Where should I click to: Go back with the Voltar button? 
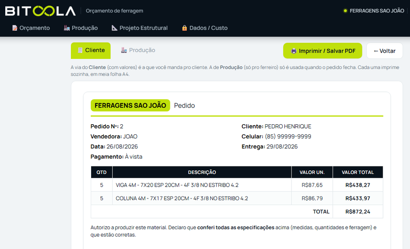384,51
